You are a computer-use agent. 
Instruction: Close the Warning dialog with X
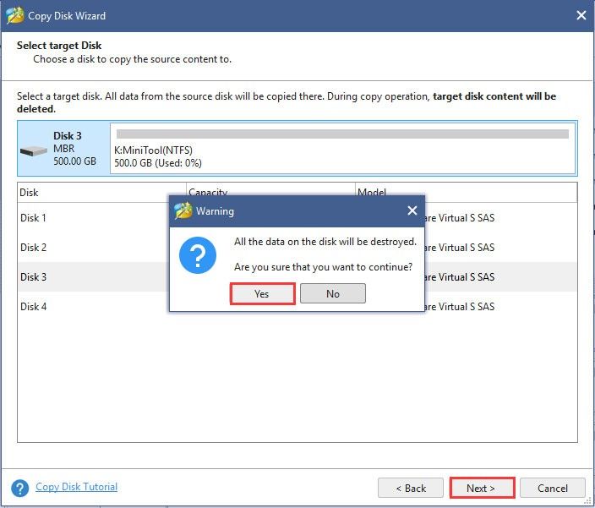pos(412,210)
